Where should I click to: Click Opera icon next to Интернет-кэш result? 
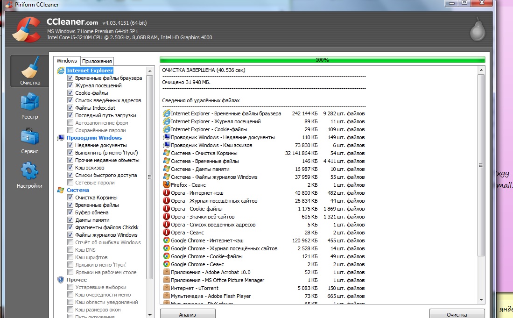point(167,193)
